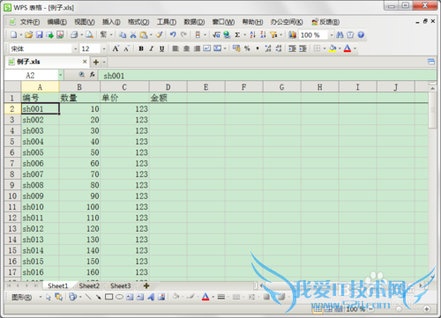441x318 pixels.
Task: Apply yellow fill color bucket
Action: (333, 48)
